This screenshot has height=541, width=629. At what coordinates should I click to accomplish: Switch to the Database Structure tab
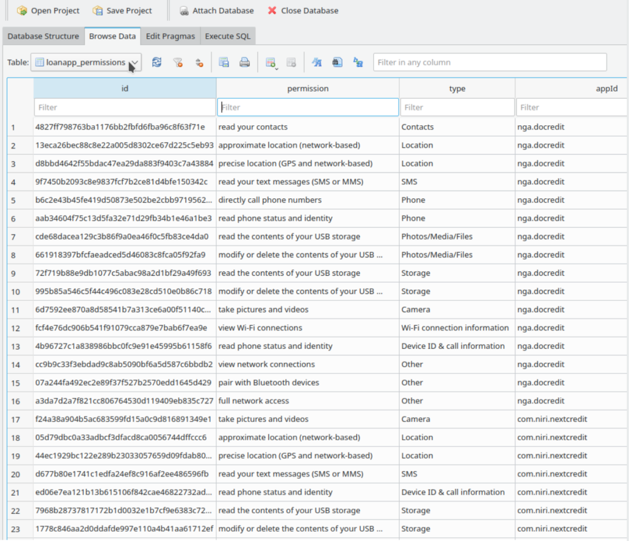pos(44,36)
